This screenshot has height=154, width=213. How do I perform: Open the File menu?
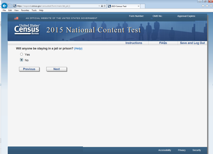4,10
